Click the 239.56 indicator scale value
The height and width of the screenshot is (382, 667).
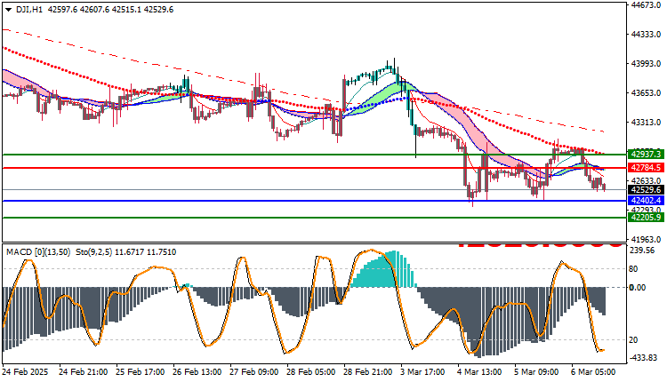(641, 251)
